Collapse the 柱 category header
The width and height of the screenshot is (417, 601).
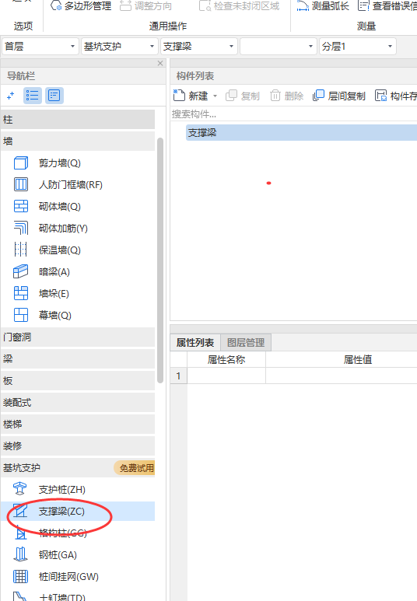tap(78, 120)
